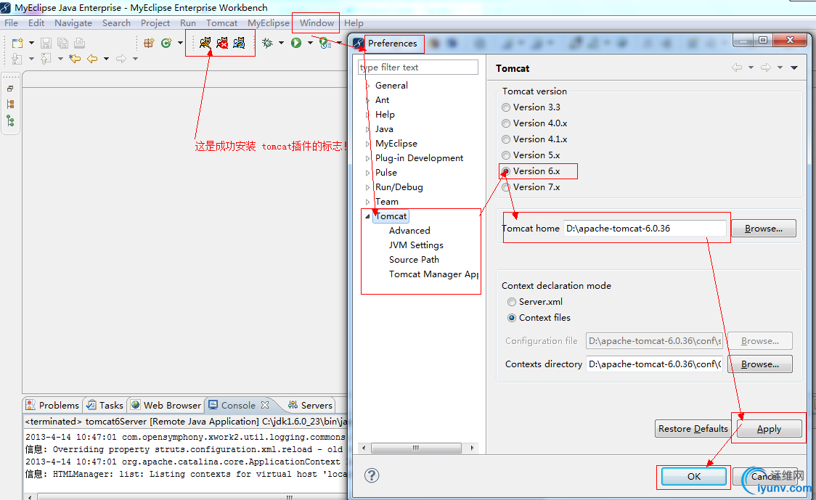Screen dimensions: 816x500
Task: Select the JVM Settings preference page
Action: pos(416,245)
